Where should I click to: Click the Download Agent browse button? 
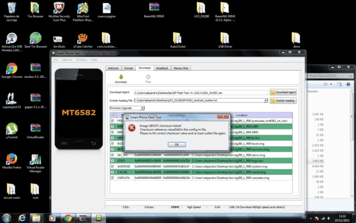click(283, 92)
